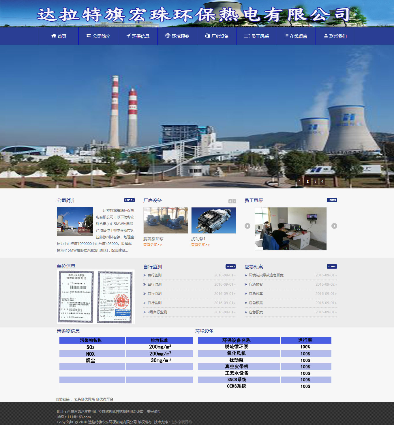Click the right arrow in 厂房设备 header
The image size is (394, 425).
234,201
